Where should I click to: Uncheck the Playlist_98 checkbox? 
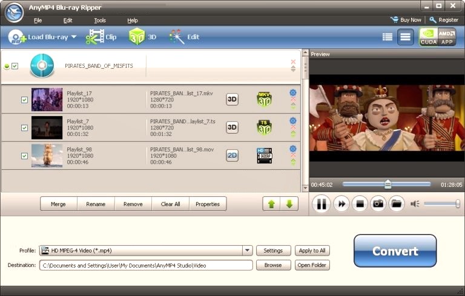click(25, 156)
